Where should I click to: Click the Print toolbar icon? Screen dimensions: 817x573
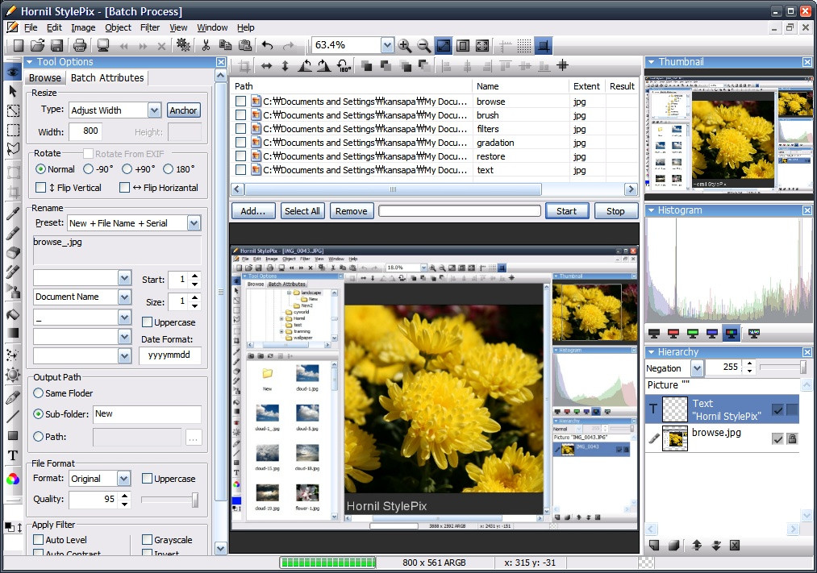pyautogui.click(x=80, y=46)
